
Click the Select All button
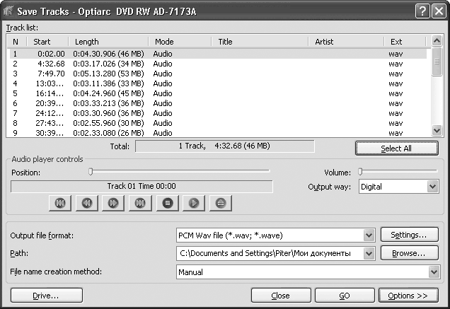pos(396,148)
